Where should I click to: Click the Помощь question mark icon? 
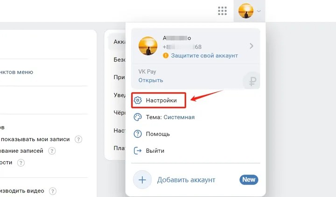pos(138,134)
